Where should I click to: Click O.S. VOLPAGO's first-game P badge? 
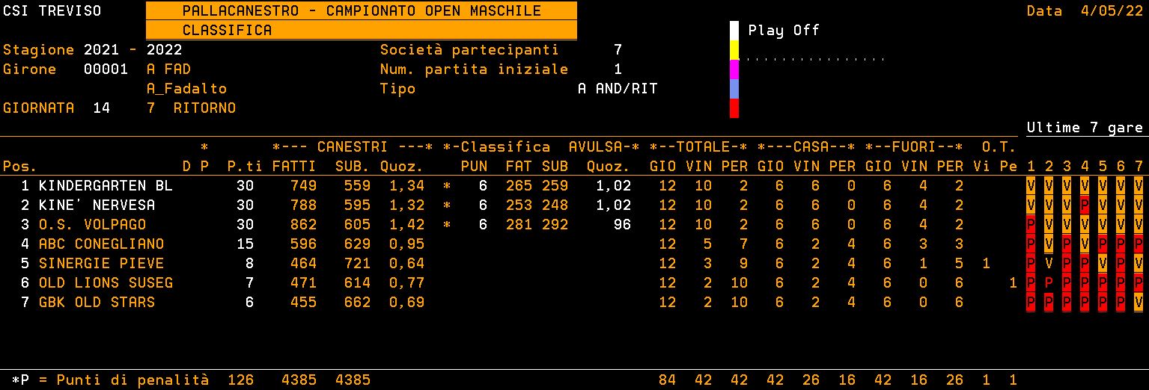[x=1031, y=225]
